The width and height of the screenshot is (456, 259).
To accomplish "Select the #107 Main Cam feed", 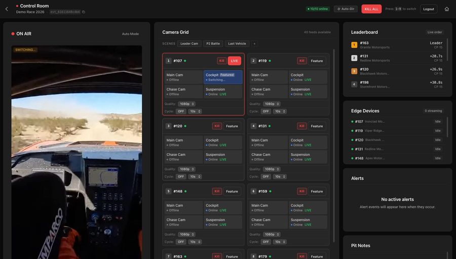I will point(183,77).
